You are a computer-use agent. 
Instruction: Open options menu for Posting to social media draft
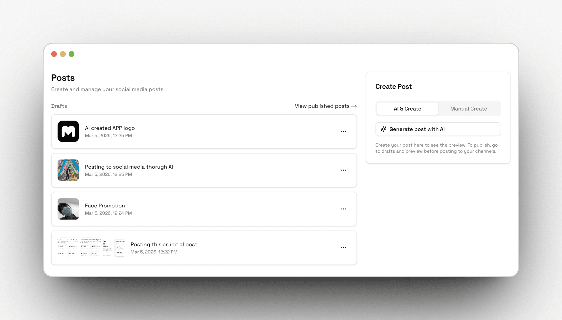tap(343, 170)
